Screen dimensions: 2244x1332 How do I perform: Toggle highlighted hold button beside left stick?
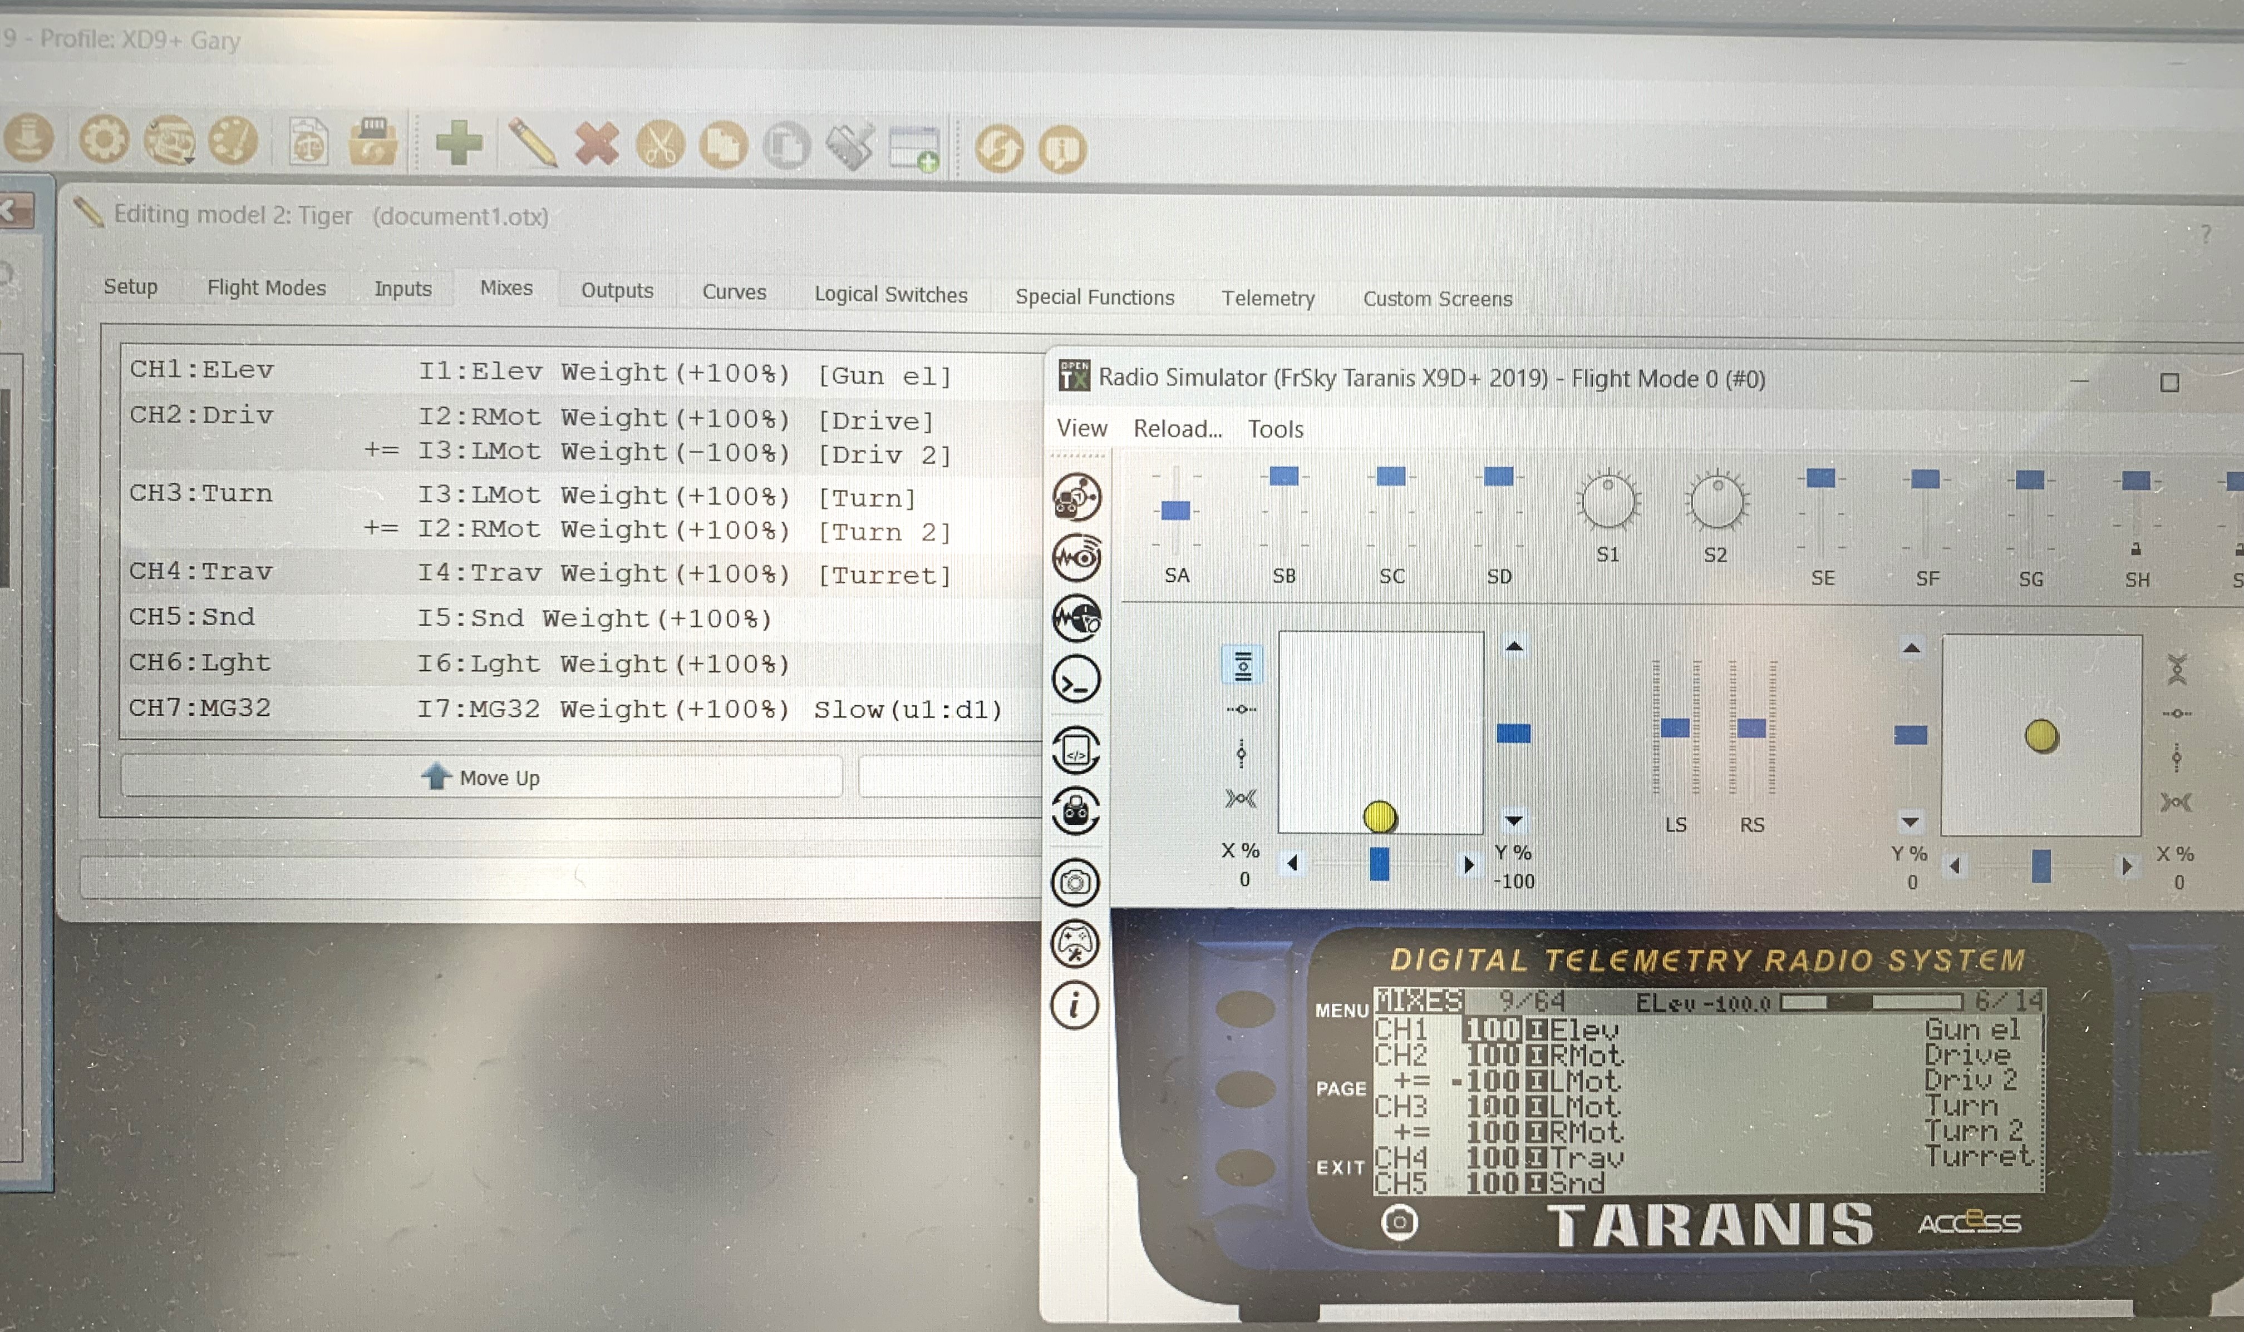tap(1243, 665)
